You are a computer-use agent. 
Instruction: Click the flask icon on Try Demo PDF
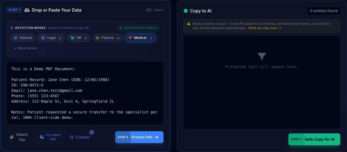pos(41,137)
